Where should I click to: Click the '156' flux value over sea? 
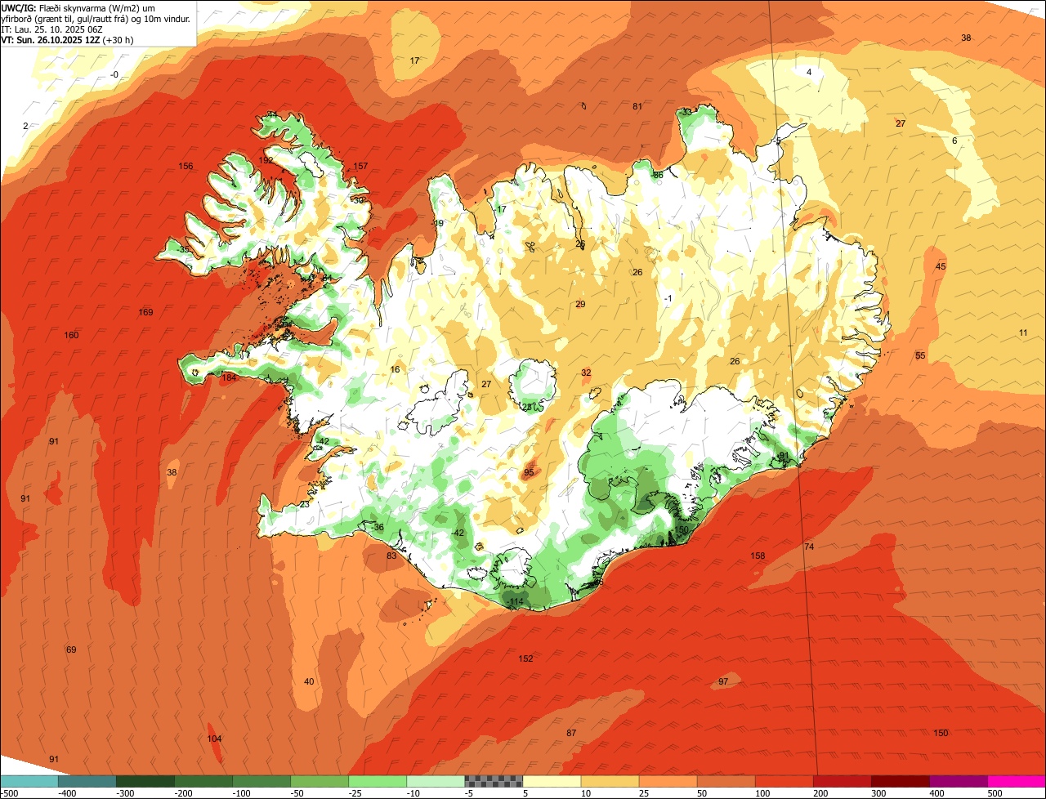(186, 167)
